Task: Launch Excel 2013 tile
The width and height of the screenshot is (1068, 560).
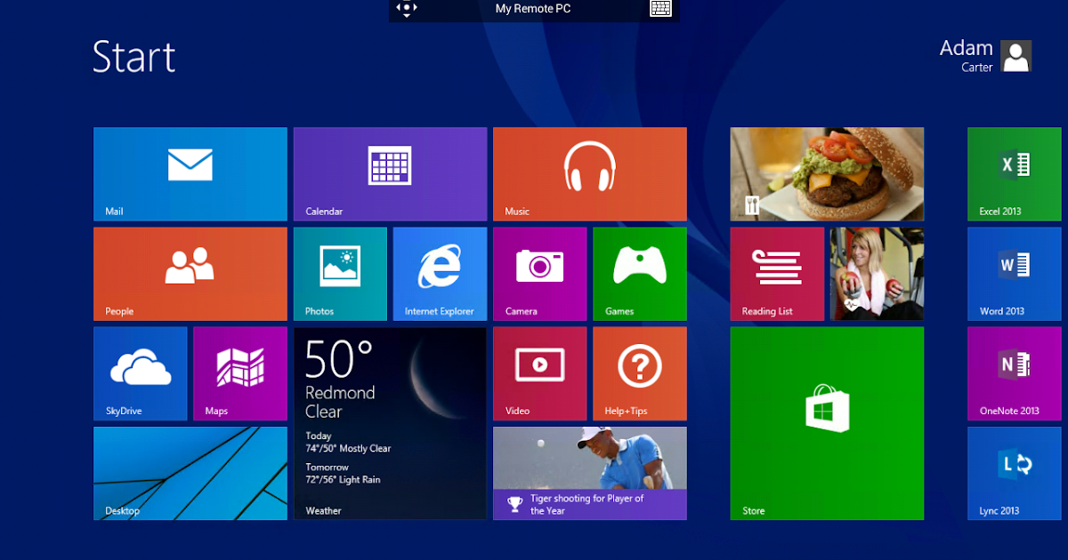Action: click(x=1015, y=174)
